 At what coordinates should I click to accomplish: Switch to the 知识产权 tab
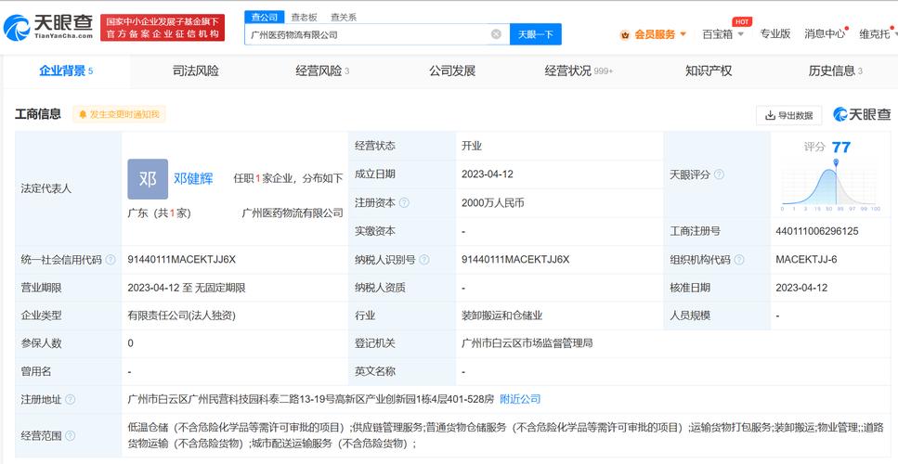pyautogui.click(x=709, y=71)
